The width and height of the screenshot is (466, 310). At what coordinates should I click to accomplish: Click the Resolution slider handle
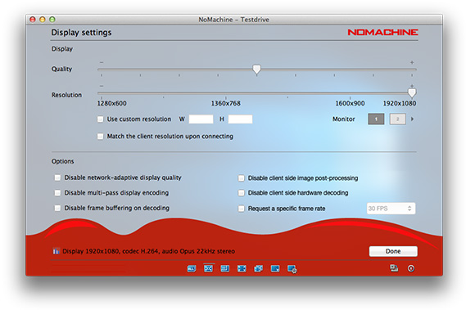click(412, 93)
